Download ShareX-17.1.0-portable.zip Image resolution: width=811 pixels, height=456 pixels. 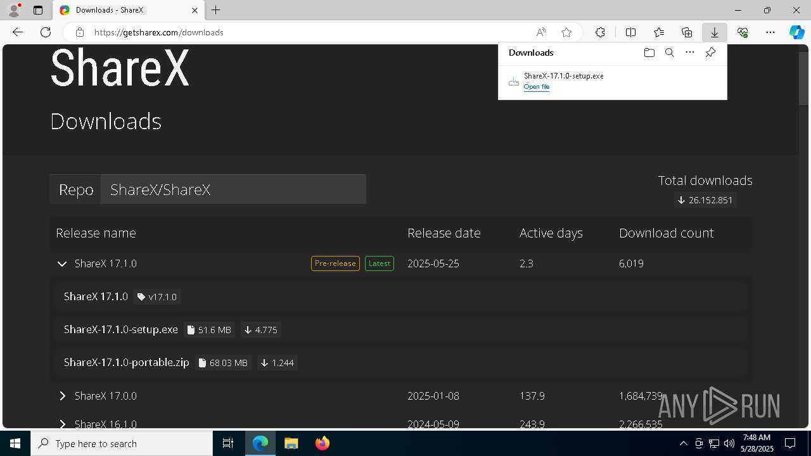click(126, 362)
